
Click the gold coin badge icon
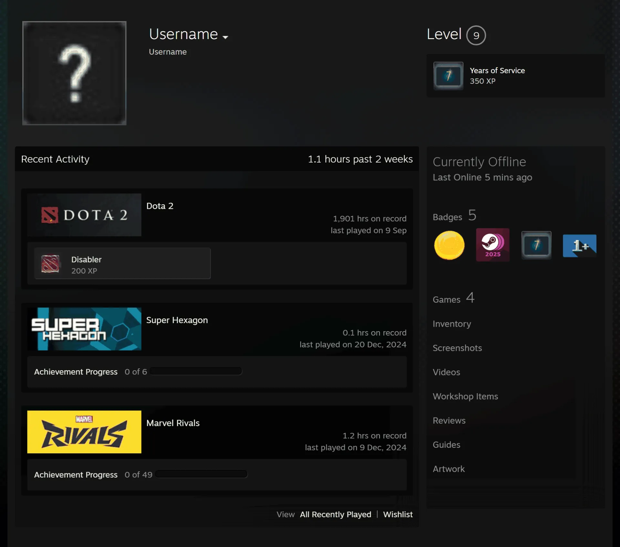coord(449,245)
